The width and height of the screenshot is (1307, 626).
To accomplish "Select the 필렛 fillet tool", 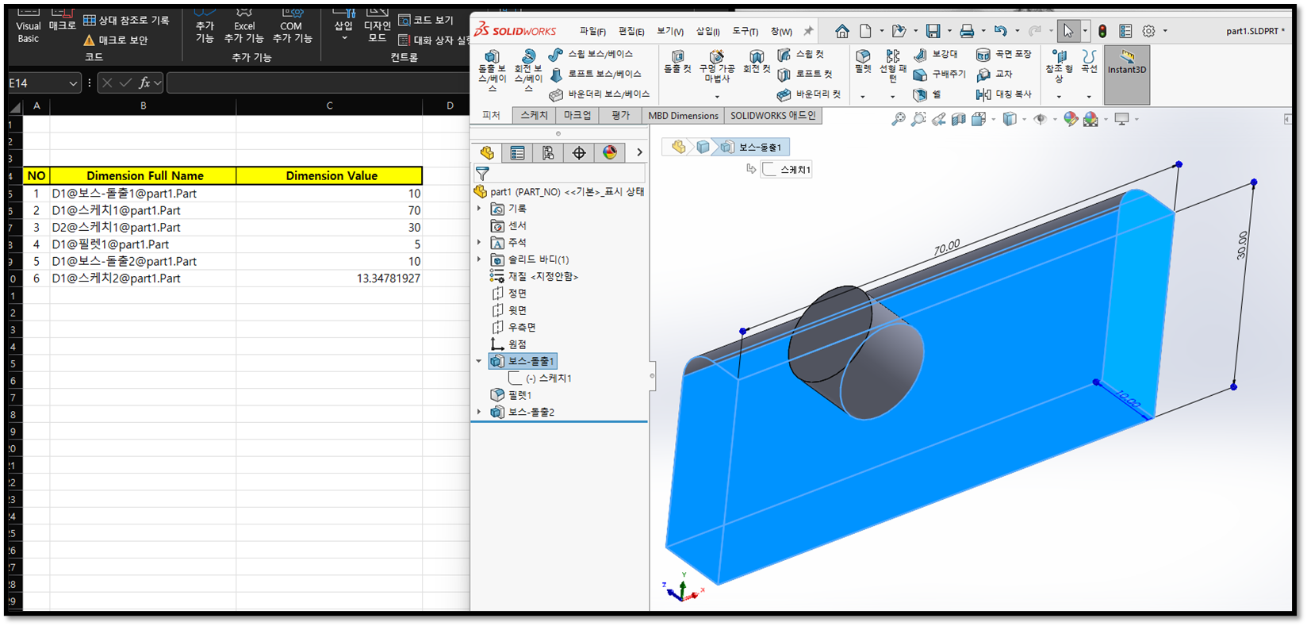I will click(863, 62).
